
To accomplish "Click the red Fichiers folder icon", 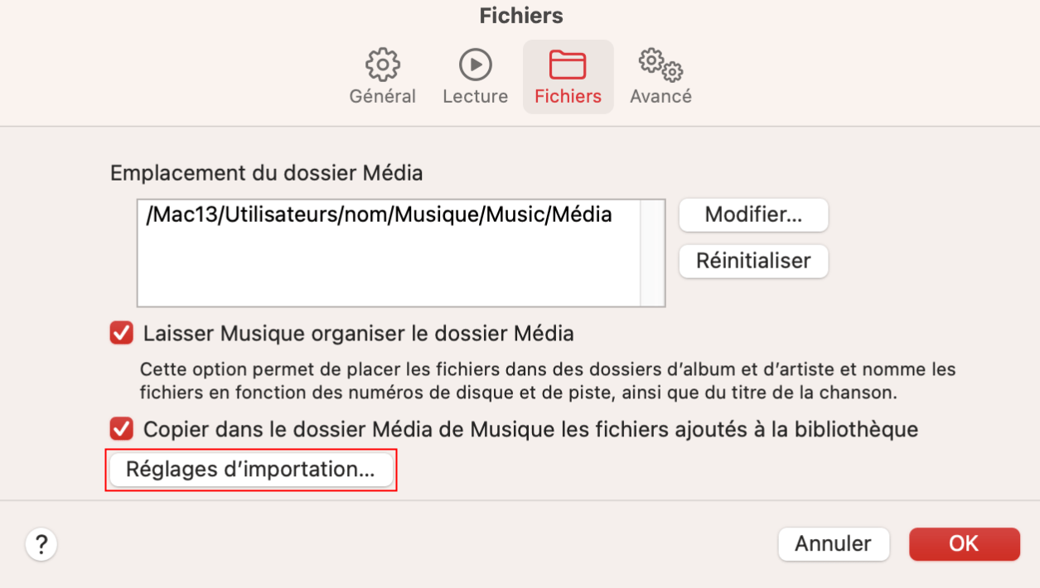I will point(568,65).
